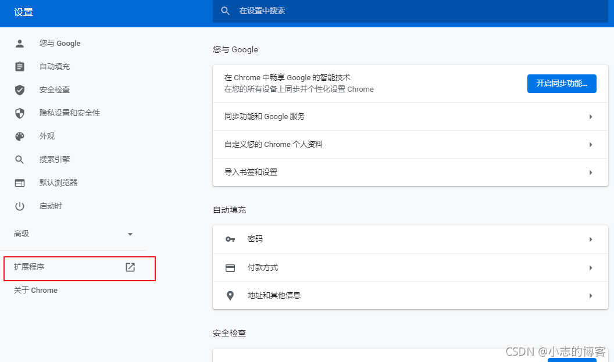Click the 同步功能和 Google 服务 text
The image size is (614, 362).
(265, 117)
